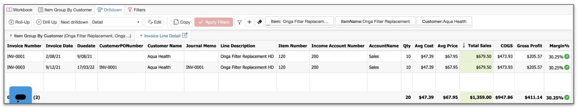Image resolution: width=579 pixels, height=109 pixels.
Task: Click green margin indicator icon for INV-0003 row
Action: 567,67
